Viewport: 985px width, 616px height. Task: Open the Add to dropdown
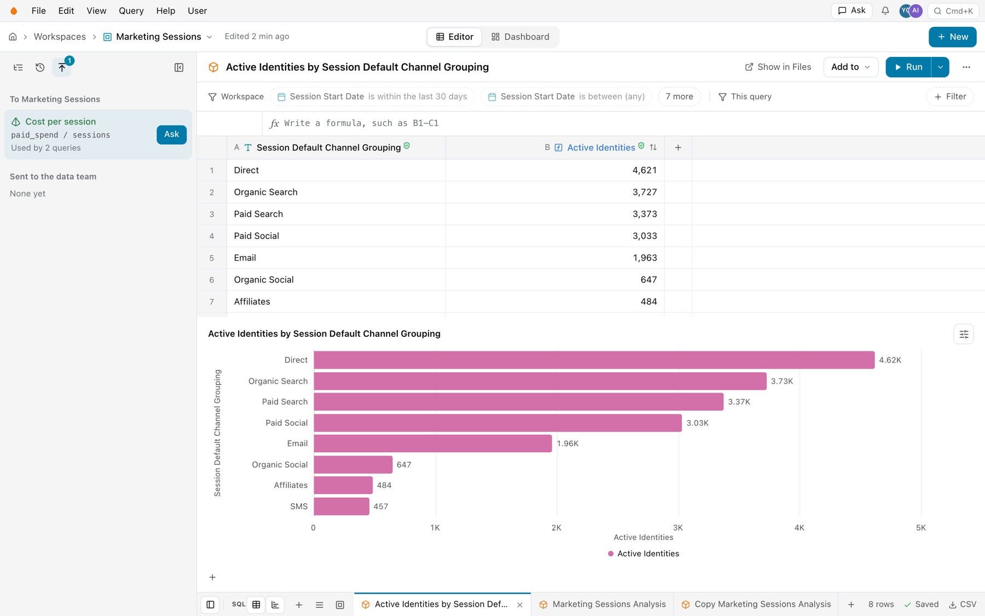(850, 67)
